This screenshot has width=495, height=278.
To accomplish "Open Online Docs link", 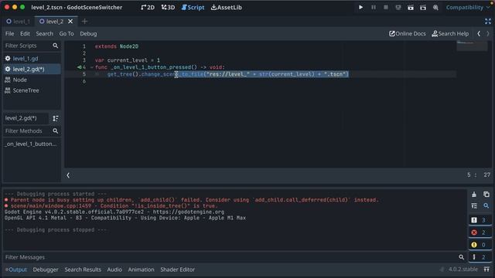I will tap(408, 34).
